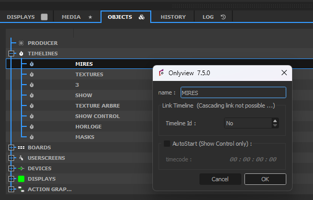
Task: Click the BOARDS grid icon
Action: coord(21,147)
